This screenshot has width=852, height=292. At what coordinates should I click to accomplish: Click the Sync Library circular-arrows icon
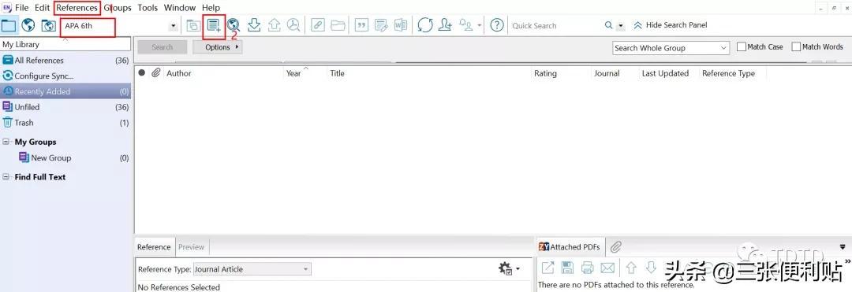(425, 25)
